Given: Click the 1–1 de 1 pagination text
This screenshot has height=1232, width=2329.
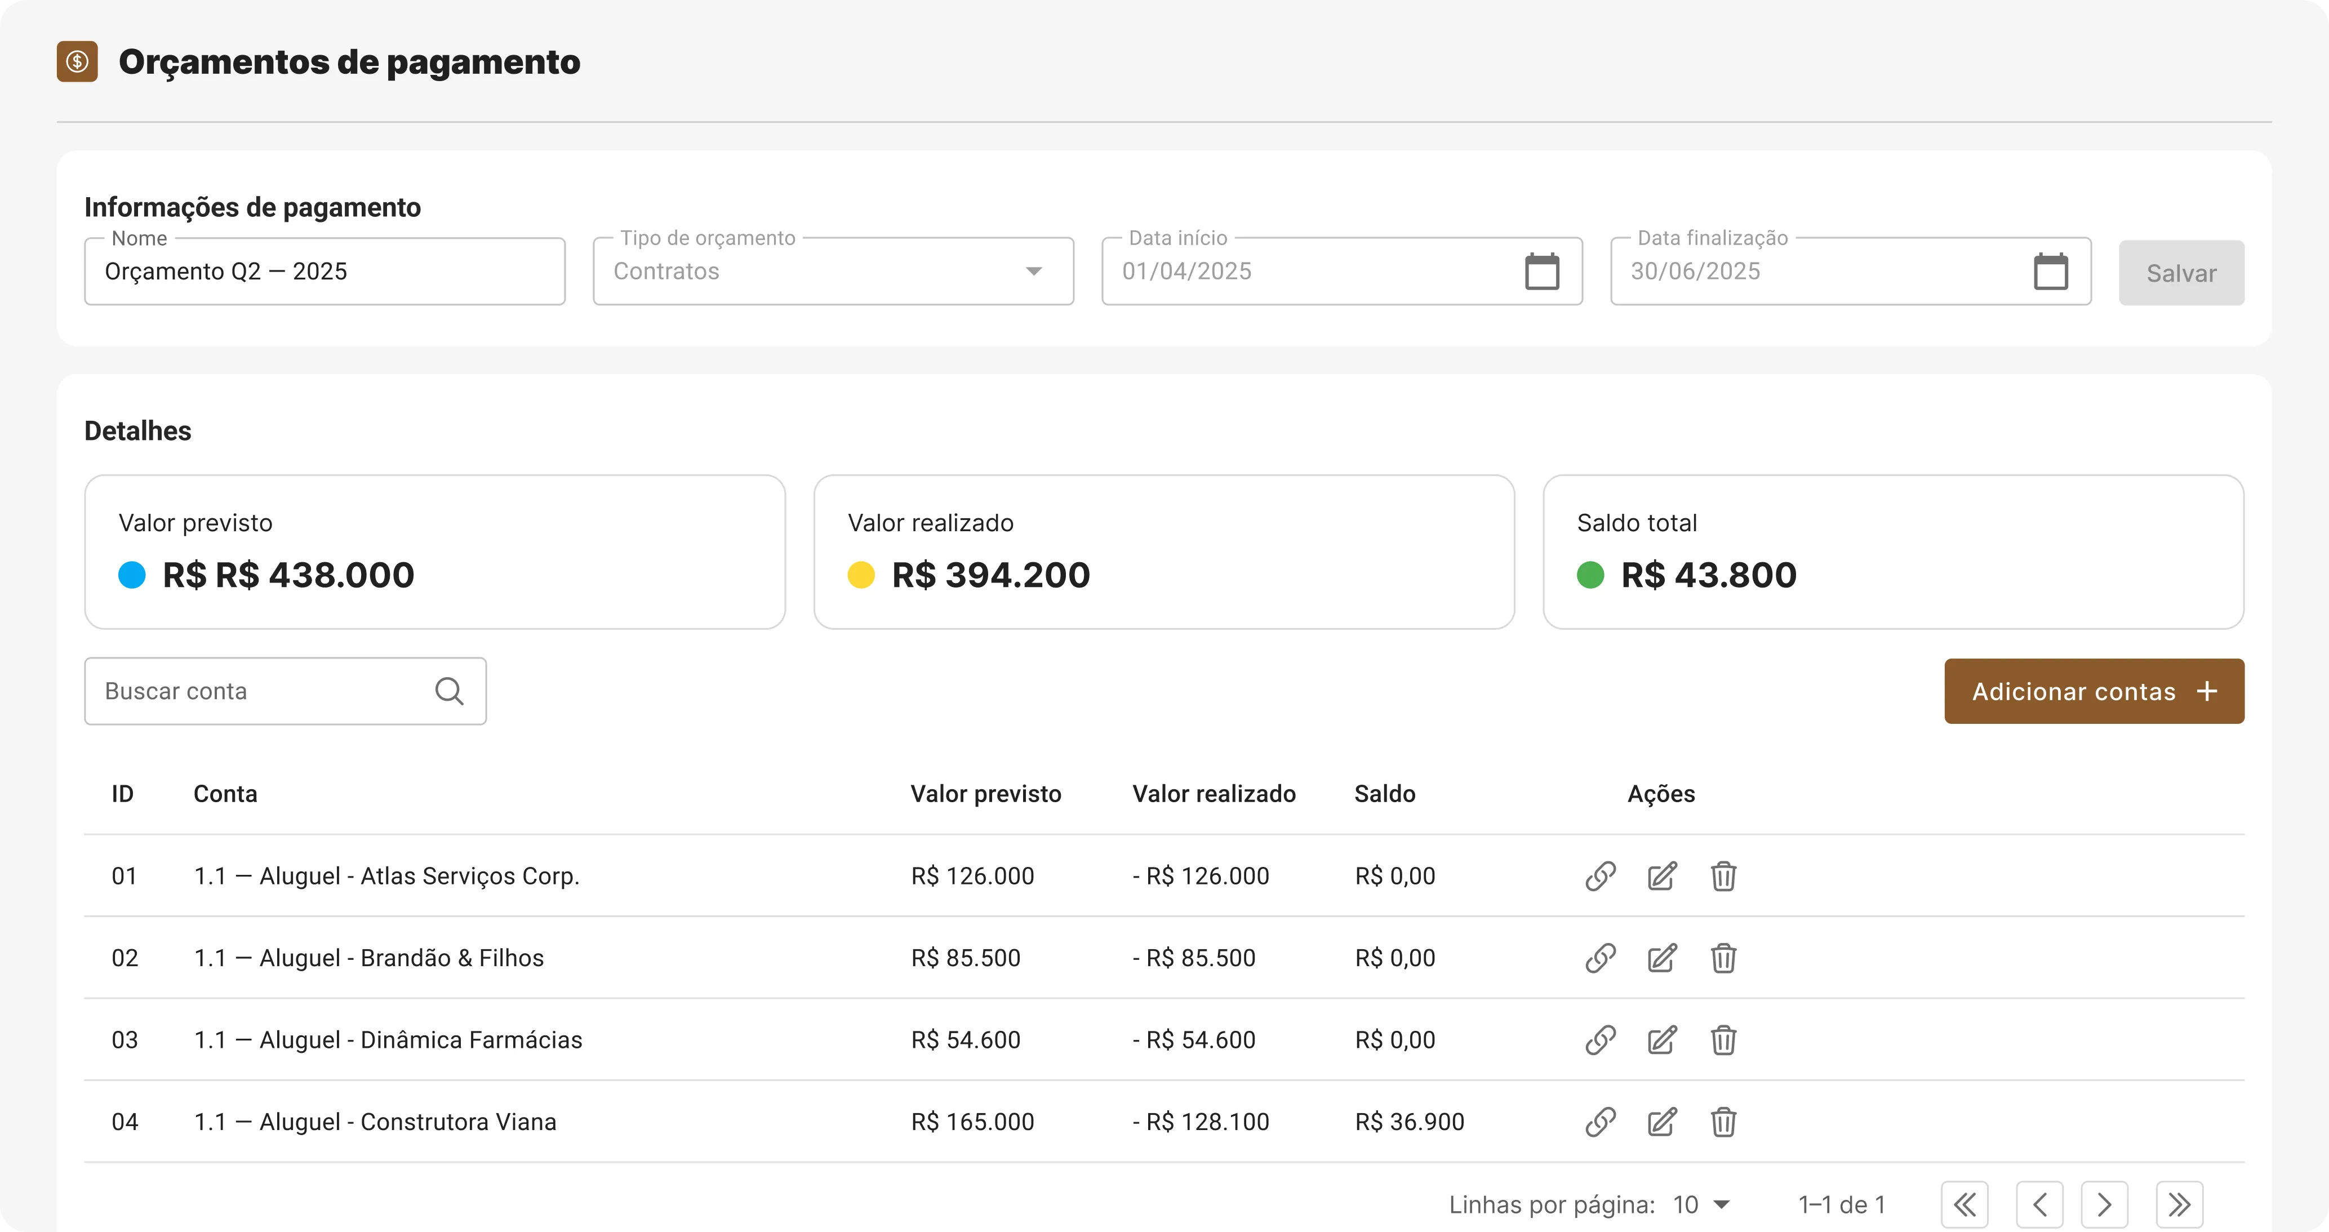Looking at the screenshot, I should point(1842,1204).
